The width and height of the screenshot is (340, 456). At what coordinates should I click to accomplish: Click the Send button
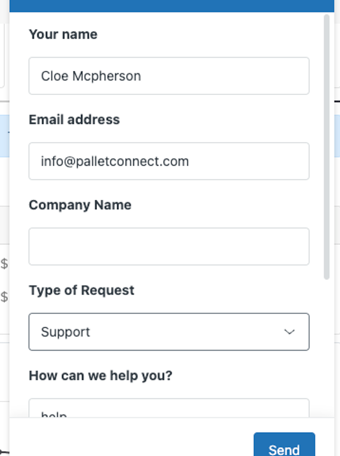point(284,445)
